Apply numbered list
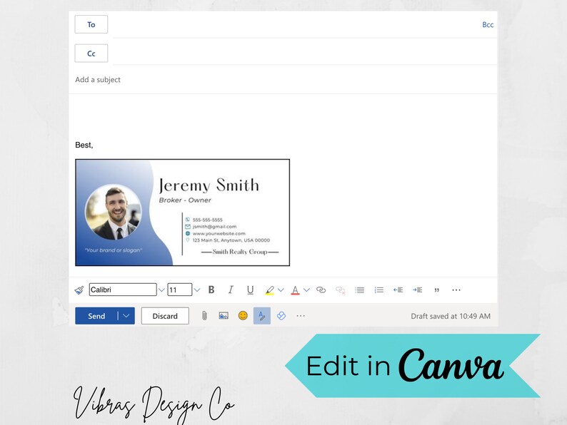The width and height of the screenshot is (567, 425). point(379,290)
